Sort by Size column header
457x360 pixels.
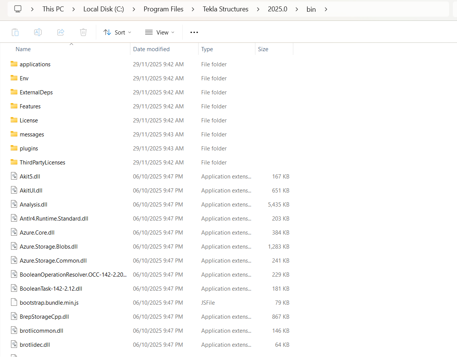coord(263,49)
